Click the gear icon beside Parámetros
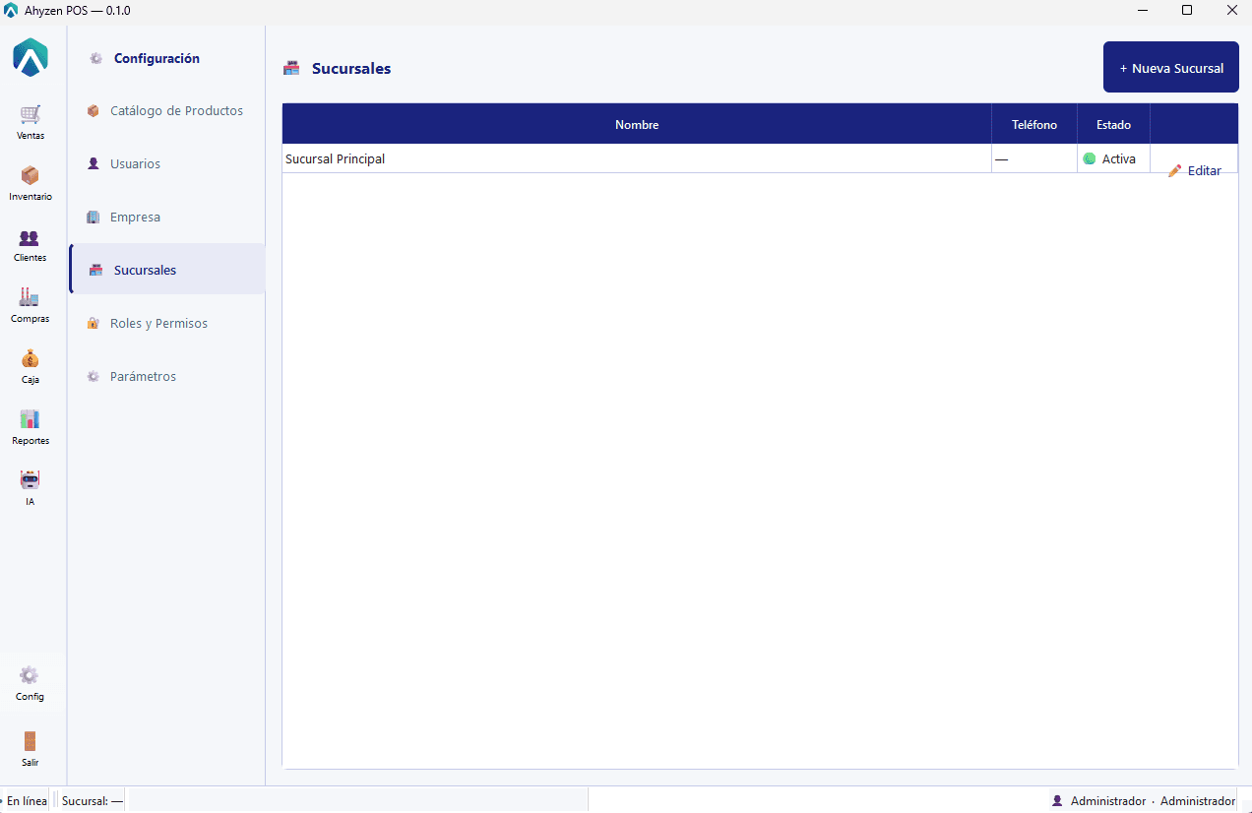Screen dimensions: 1252x813 94,377
